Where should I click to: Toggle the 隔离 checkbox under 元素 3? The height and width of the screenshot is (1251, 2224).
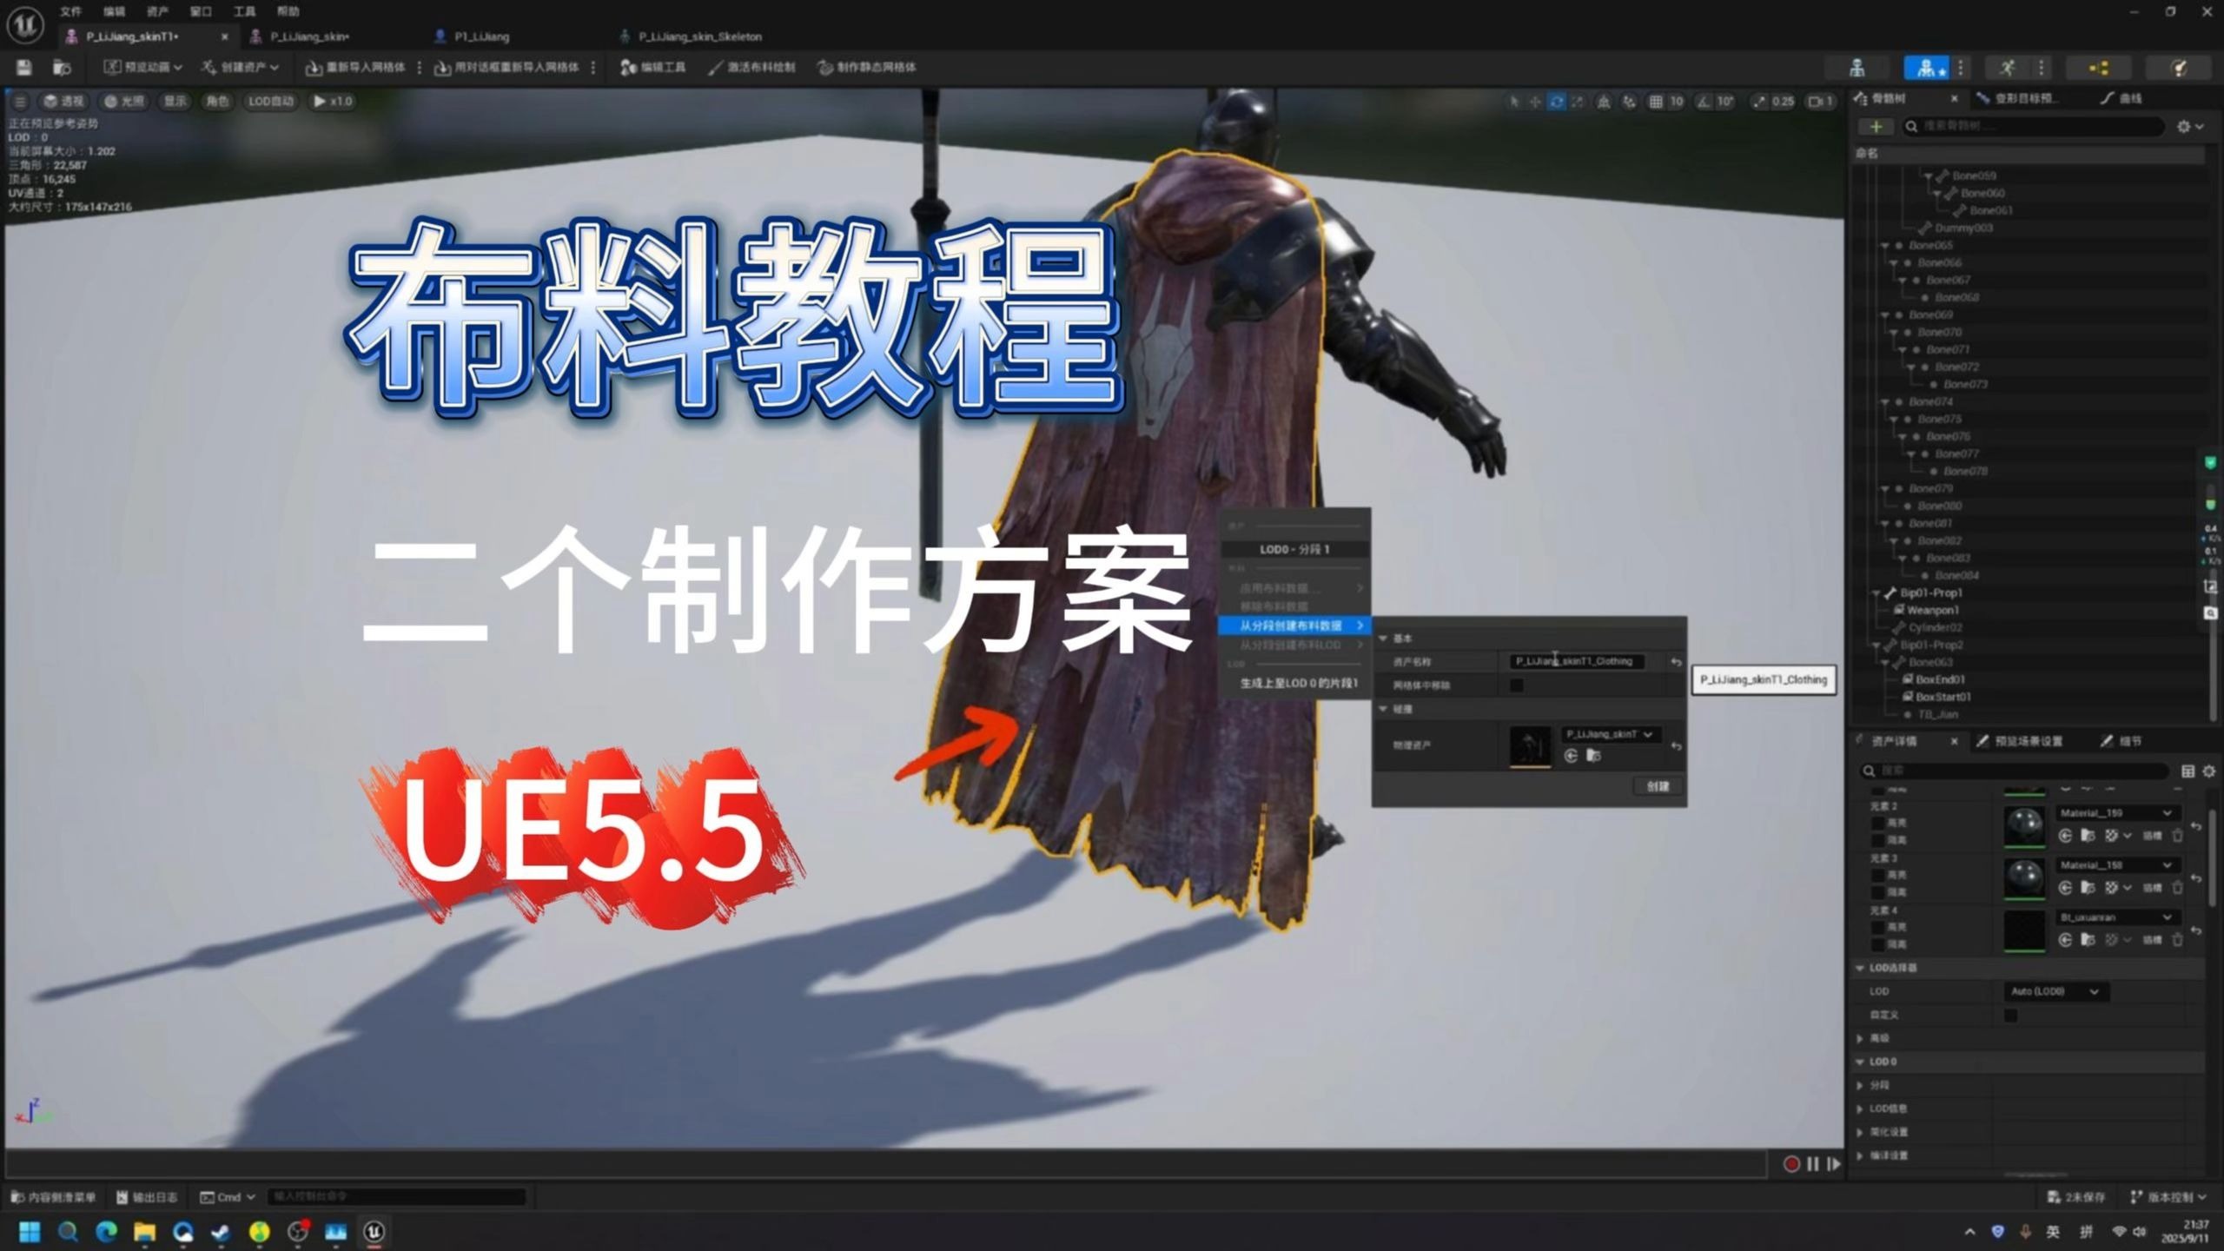[x=1877, y=892]
